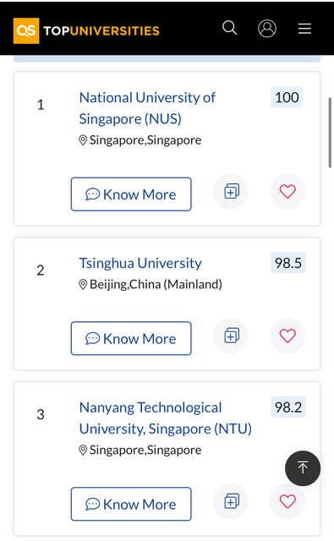Click Know More for Tsinghua University
The width and height of the screenshot is (334, 541).
click(131, 338)
